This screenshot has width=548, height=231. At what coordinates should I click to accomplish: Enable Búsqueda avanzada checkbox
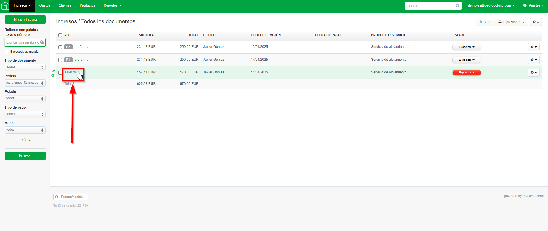tap(6, 52)
